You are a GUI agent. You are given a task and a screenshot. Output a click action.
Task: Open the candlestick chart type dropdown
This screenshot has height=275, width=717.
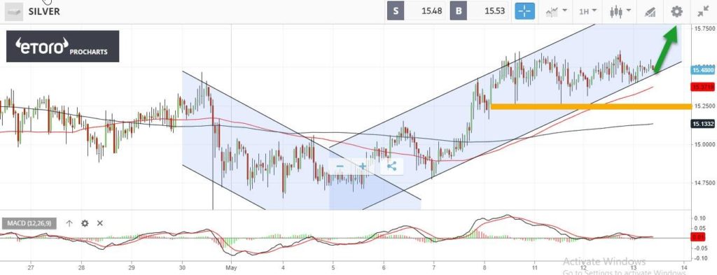[620, 11]
